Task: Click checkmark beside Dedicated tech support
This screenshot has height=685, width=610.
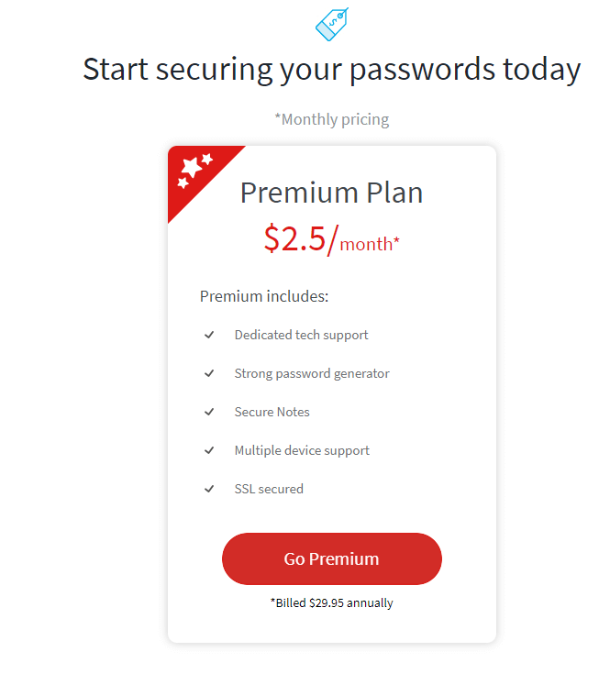Action: coord(209,335)
